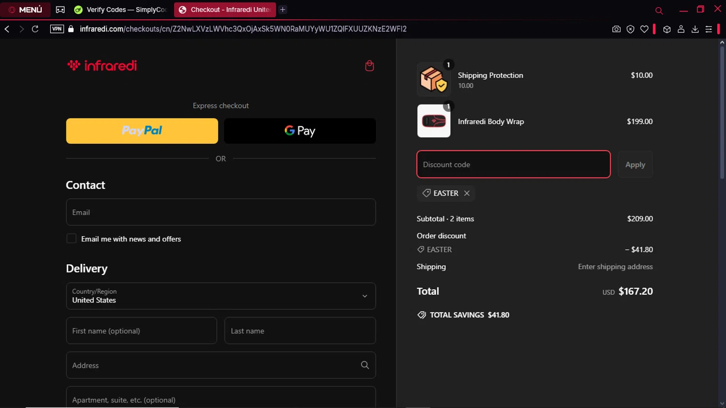Click the "$199.00" Body Wrap price
Viewport: 726px width, 408px height.
pos(639,121)
